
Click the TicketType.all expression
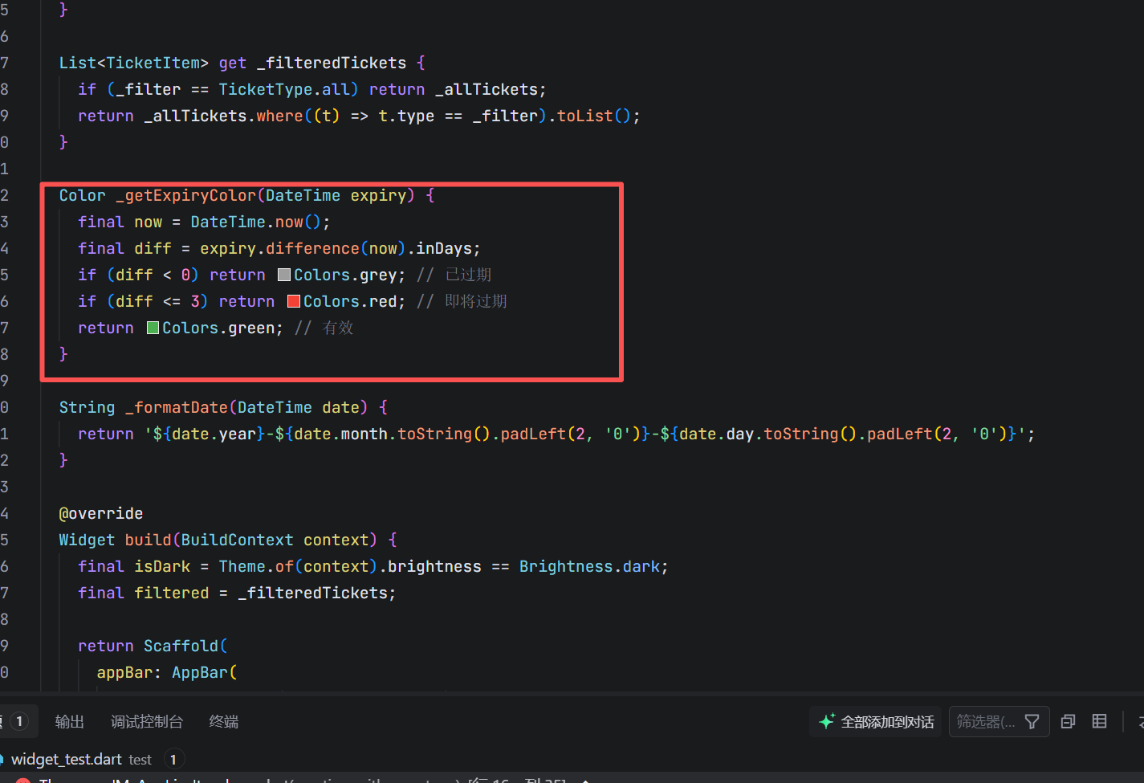285,90
